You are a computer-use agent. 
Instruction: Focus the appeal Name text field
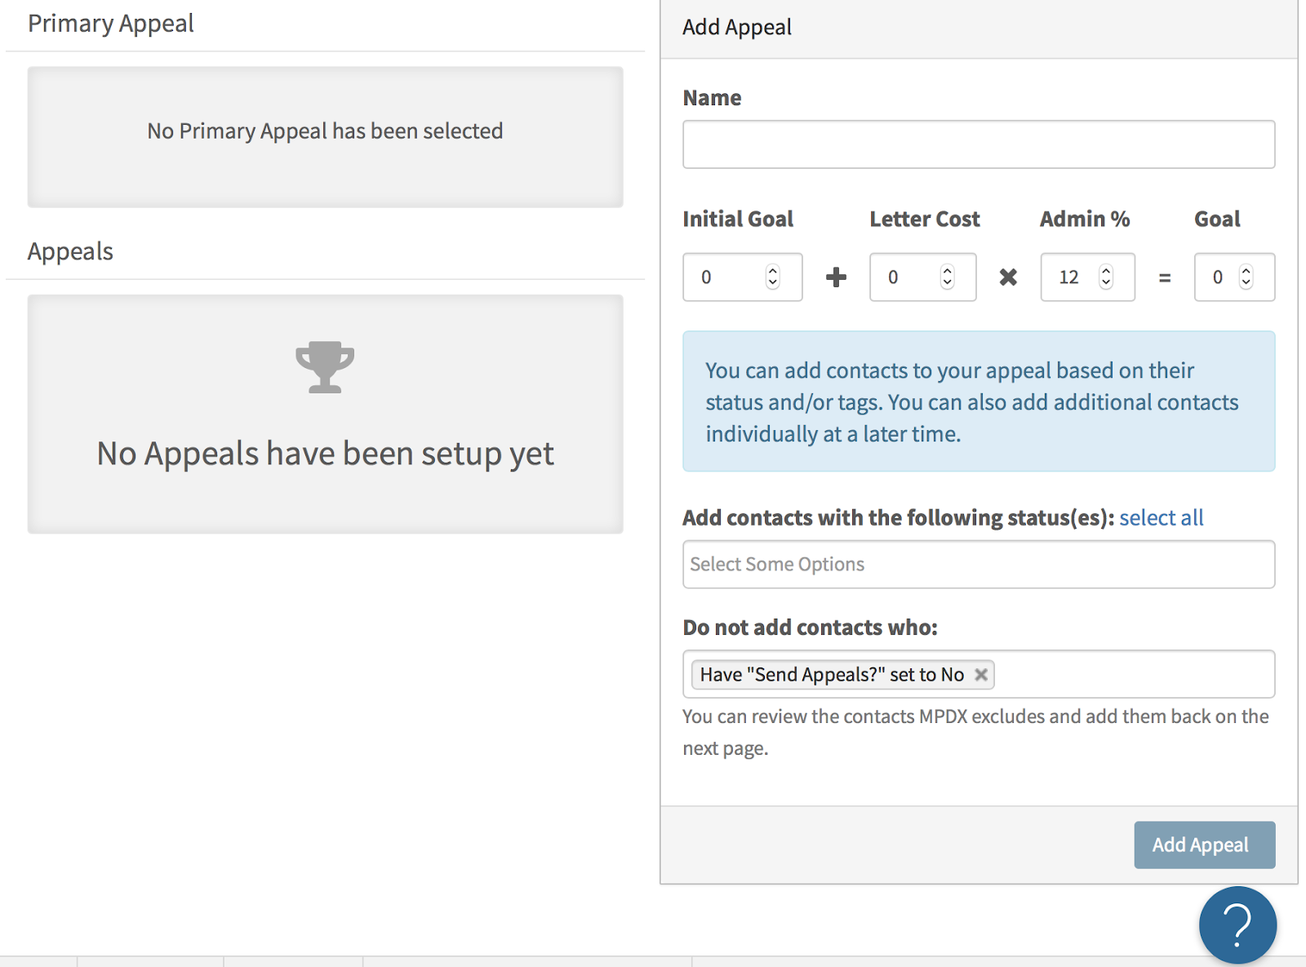[978, 144]
